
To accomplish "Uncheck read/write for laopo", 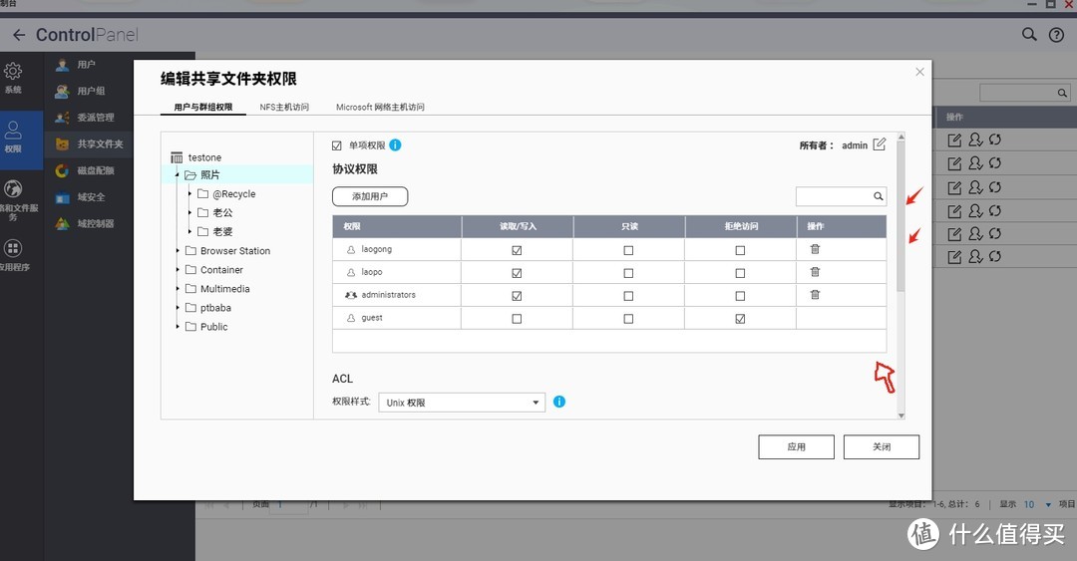I will click(517, 273).
